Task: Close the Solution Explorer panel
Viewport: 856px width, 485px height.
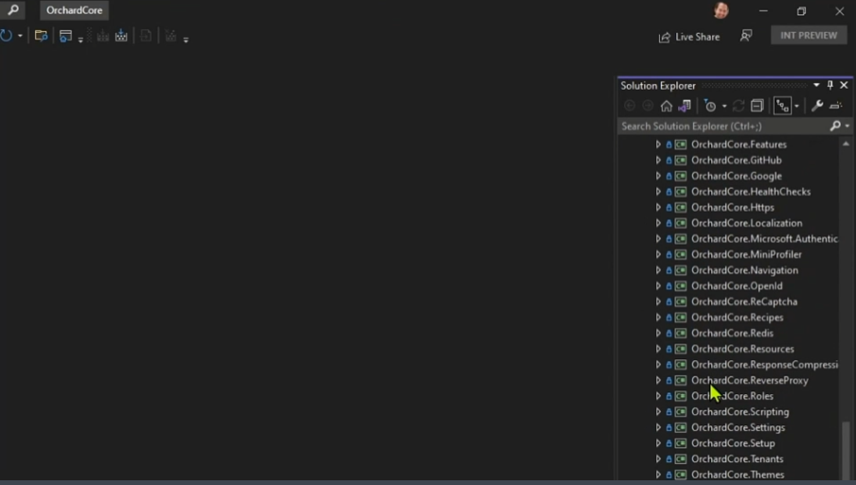Action: click(844, 85)
